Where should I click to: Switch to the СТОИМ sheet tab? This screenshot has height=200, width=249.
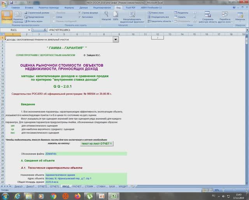click(x=89, y=186)
